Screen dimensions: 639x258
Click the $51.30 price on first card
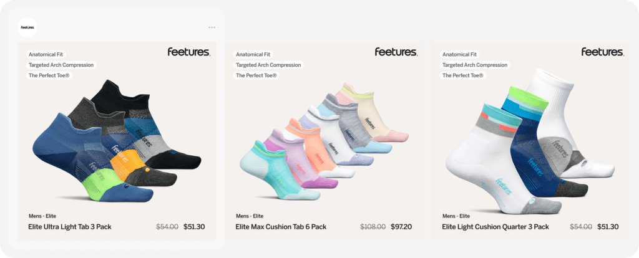point(194,227)
